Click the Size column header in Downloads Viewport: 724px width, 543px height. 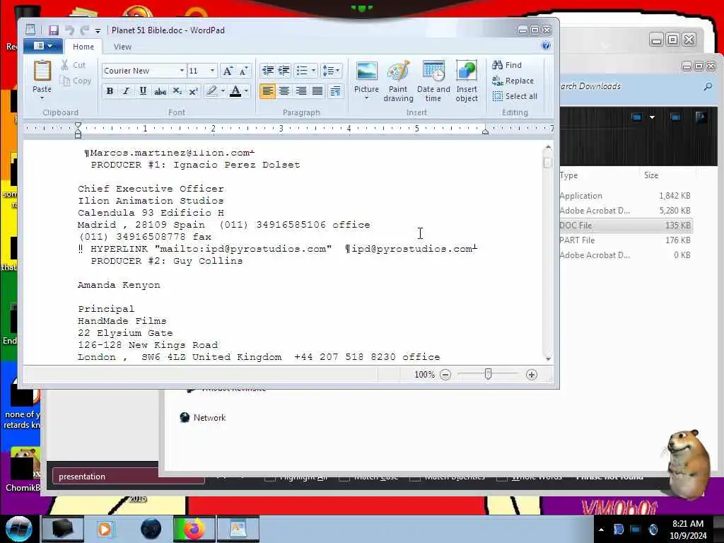point(651,175)
